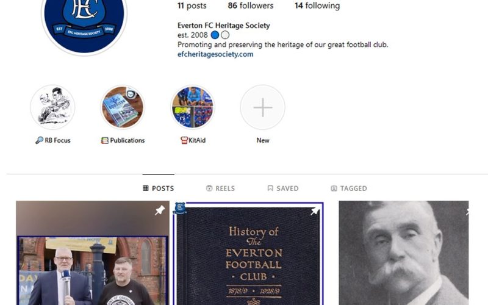Click the pin icon on History book post
Viewport: 488px width, 305px height.
tap(314, 211)
